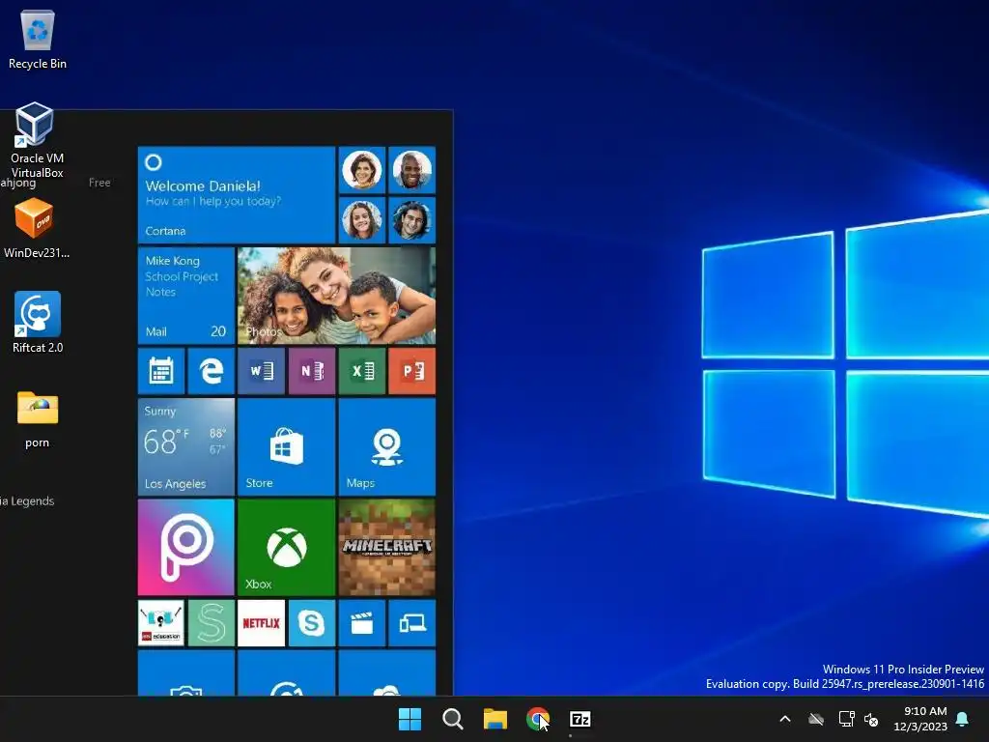Select bottom-left woman contact in People tile

362,220
